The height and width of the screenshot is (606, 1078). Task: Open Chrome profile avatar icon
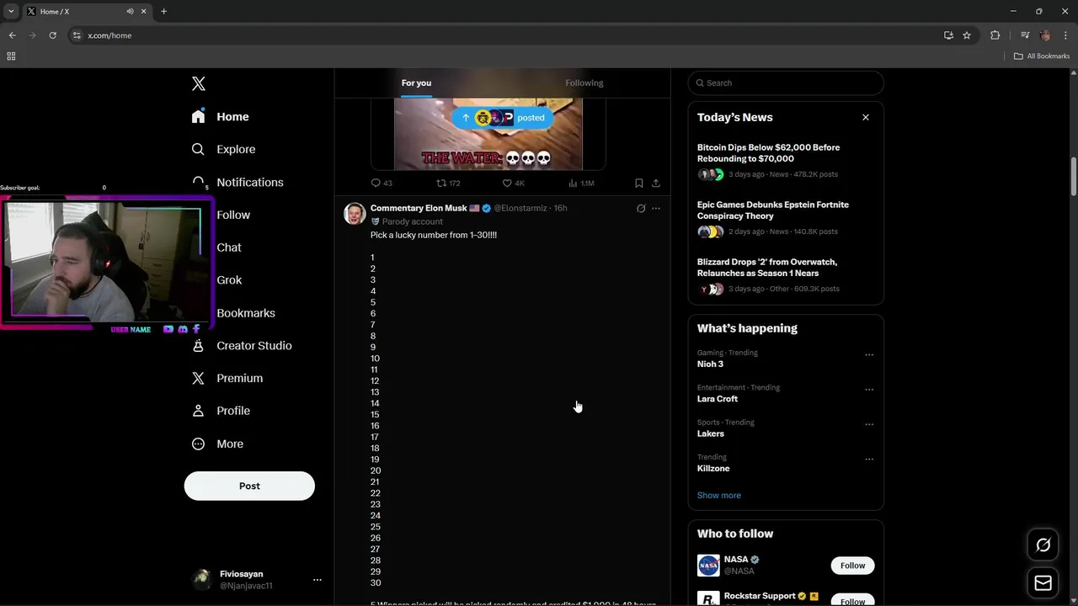1045,35
